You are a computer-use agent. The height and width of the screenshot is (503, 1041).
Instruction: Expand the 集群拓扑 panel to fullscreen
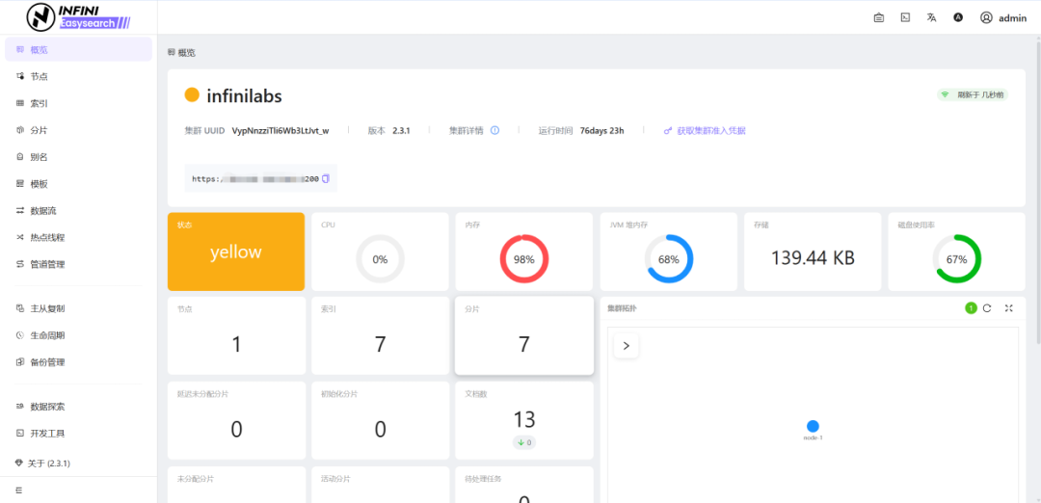(x=1009, y=308)
